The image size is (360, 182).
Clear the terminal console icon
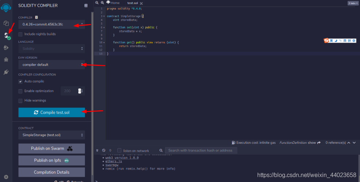pos(104,150)
